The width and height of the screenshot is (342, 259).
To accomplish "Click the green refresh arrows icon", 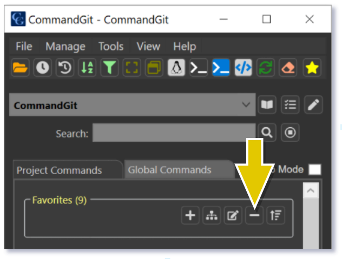I will pyautogui.click(x=265, y=68).
